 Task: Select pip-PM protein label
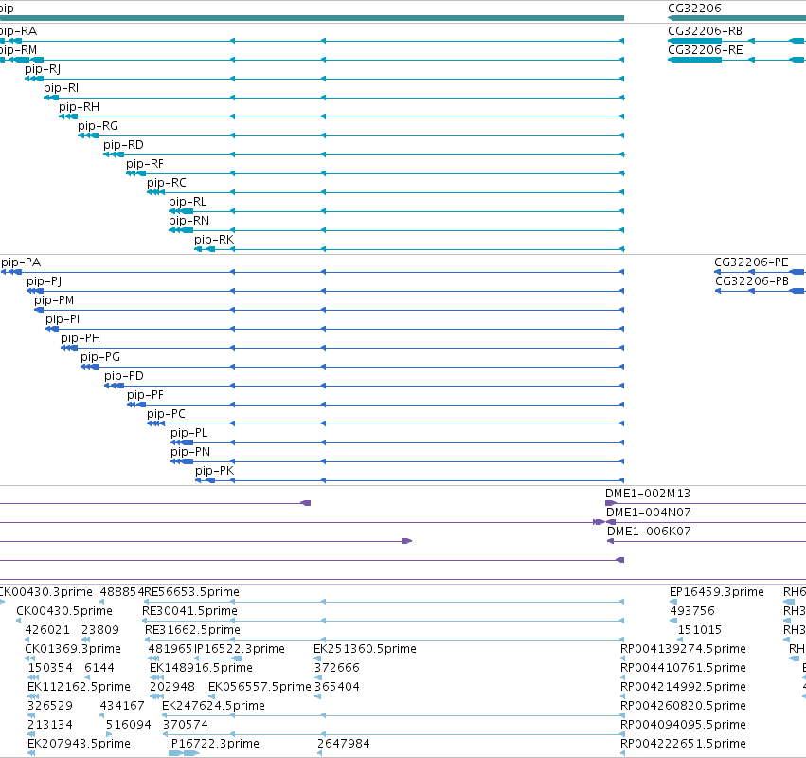click(54, 300)
